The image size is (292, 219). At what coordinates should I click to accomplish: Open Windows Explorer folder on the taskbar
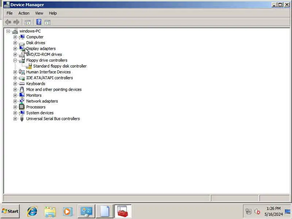pyautogui.click(x=50, y=212)
